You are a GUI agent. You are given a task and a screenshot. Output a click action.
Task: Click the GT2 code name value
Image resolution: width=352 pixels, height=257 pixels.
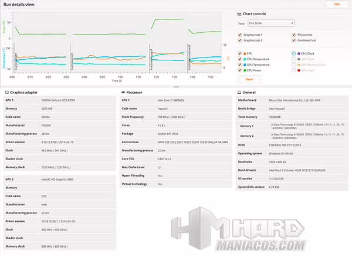(x=44, y=196)
